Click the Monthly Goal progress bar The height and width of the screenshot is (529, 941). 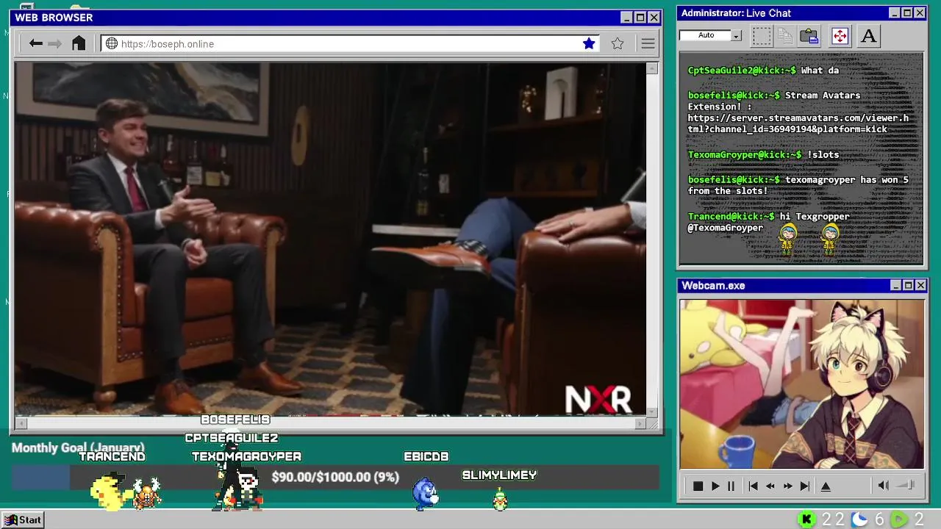[334, 477]
